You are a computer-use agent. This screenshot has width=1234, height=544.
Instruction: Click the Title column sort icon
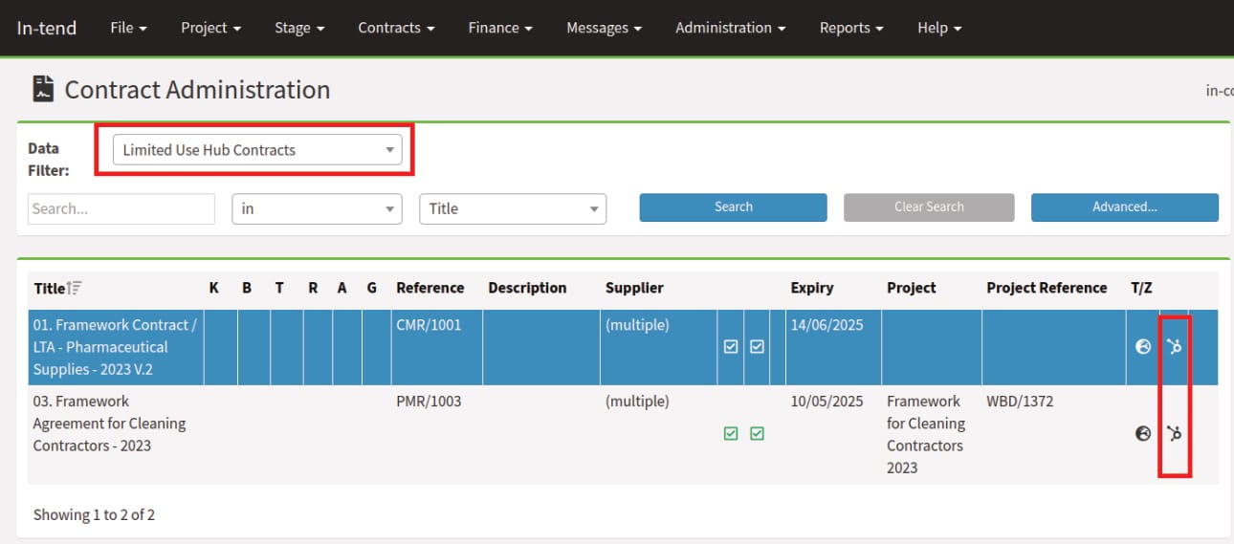click(x=76, y=288)
